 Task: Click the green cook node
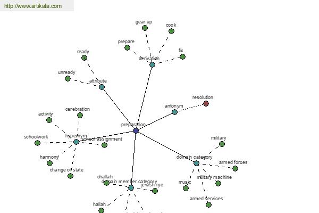[x=171, y=31]
